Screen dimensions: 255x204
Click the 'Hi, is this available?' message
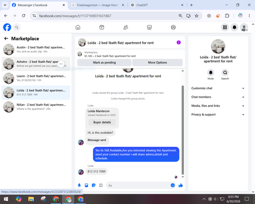(100, 133)
